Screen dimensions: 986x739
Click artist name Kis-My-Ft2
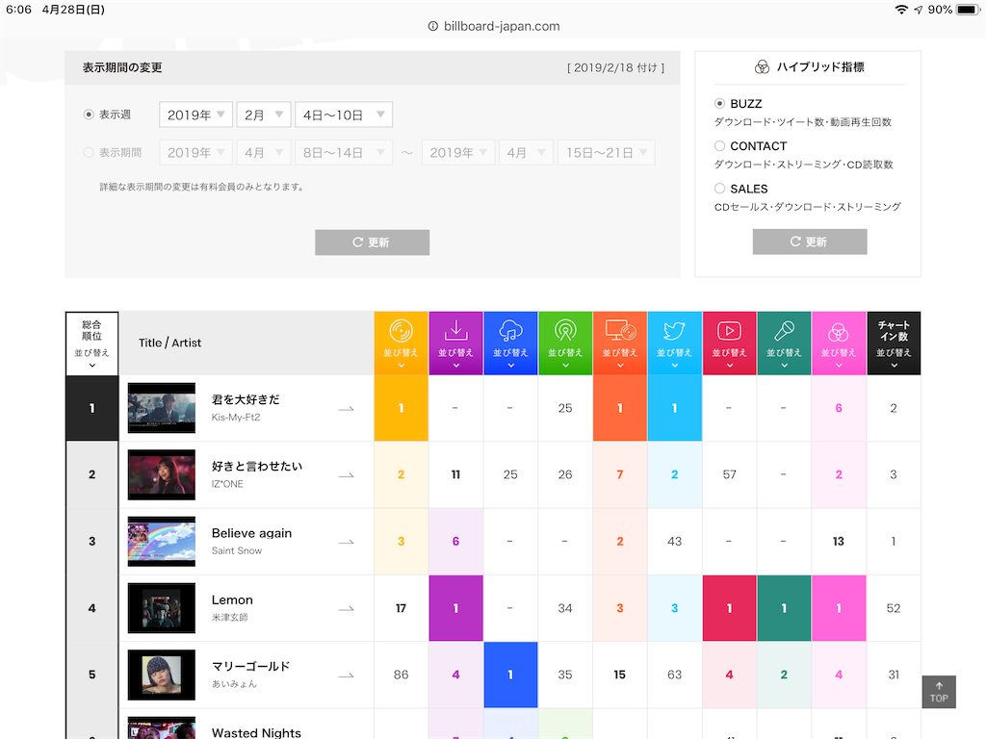click(236, 418)
